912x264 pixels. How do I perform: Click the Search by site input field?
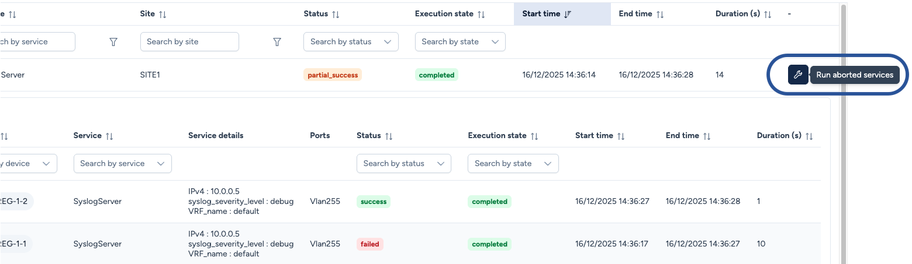tap(189, 42)
